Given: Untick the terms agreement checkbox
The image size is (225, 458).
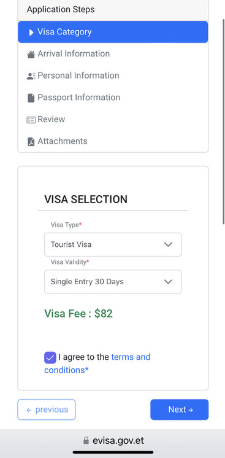Looking at the screenshot, I should [x=50, y=357].
